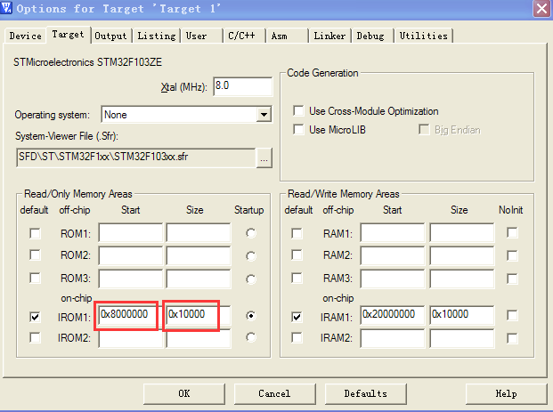Viewport: 553px width, 412px height.
Task: Select ROM1 Startup radio button
Action: tap(251, 233)
